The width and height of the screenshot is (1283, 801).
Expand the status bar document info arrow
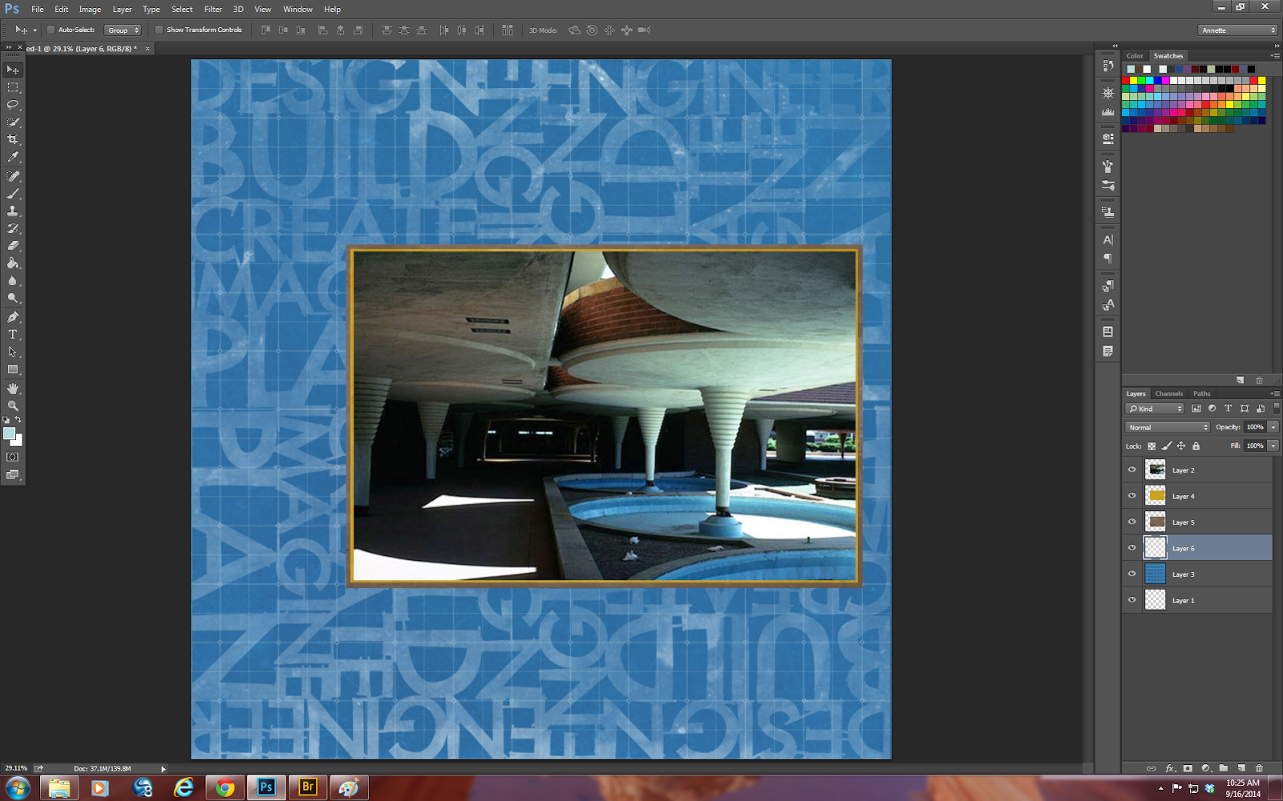pos(164,769)
